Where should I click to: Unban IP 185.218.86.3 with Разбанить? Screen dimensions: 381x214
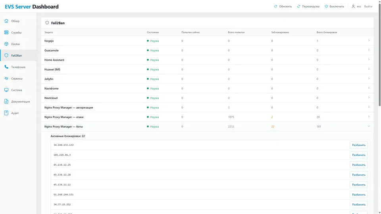click(359, 155)
